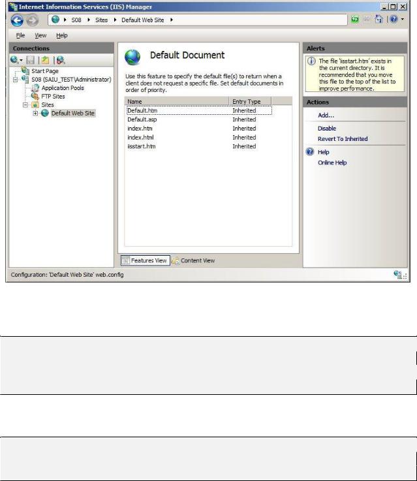Select S08 (SAIU_TEST\Administrator) node
417x481 pixels.
[x=71, y=80]
